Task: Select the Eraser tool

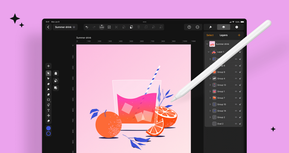Action: tap(49, 121)
